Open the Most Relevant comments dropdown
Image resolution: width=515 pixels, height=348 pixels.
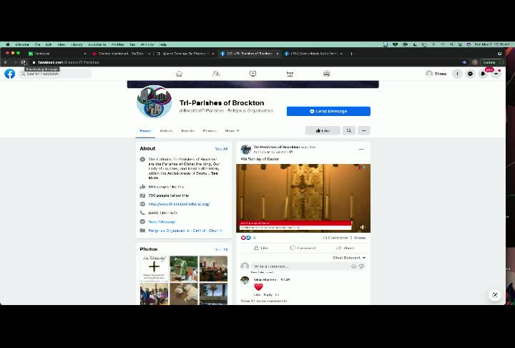pyautogui.click(x=349, y=258)
